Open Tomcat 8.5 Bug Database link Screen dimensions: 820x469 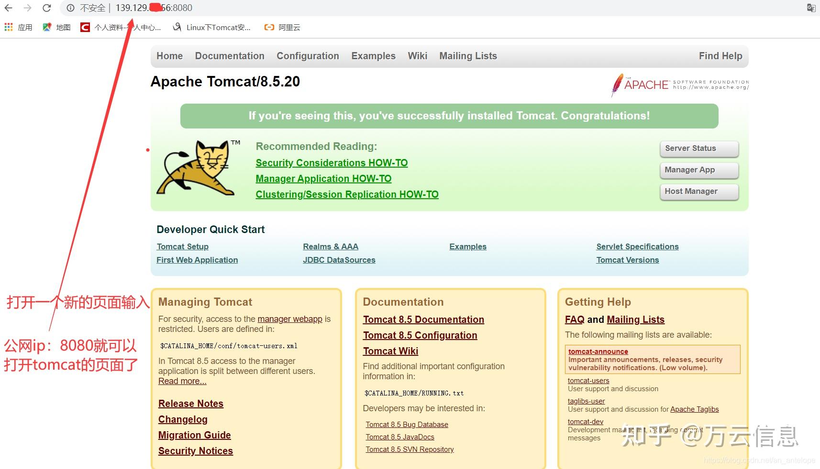pyautogui.click(x=407, y=425)
